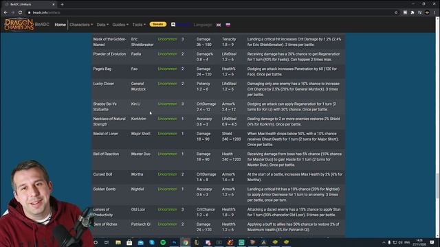Click 'Shabby Bei Ye Statuette' artifact name
The width and height of the screenshot is (440, 247).
click(105, 107)
